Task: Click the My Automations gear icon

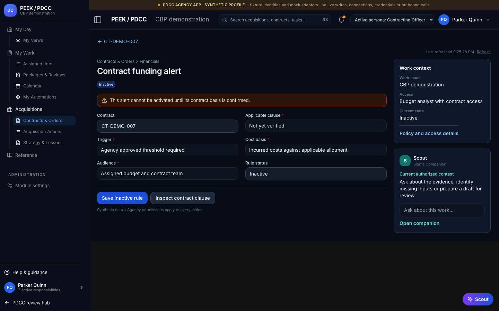Action: pos(18,97)
